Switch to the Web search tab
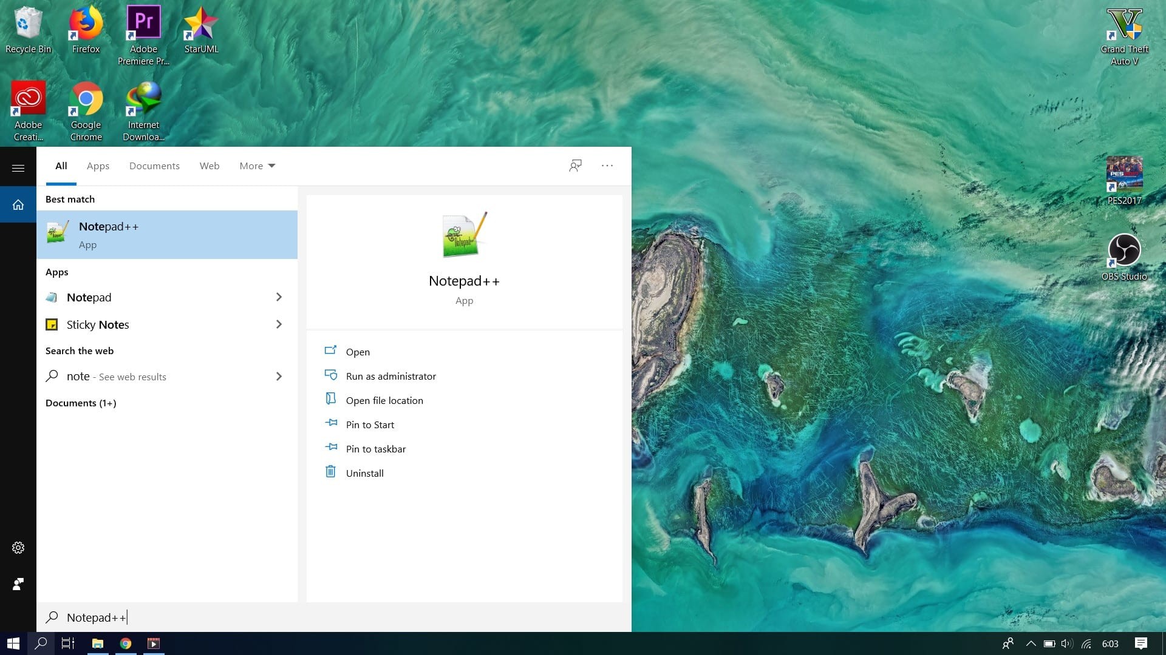 pyautogui.click(x=210, y=166)
